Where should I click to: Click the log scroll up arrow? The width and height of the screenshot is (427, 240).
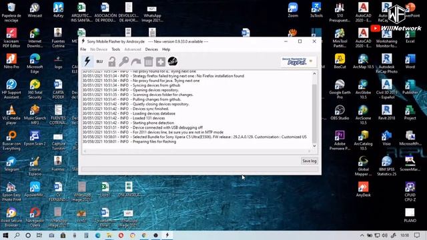click(x=314, y=73)
